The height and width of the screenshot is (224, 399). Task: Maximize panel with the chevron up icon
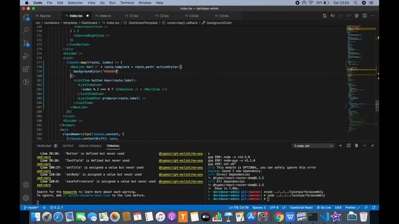point(365,146)
